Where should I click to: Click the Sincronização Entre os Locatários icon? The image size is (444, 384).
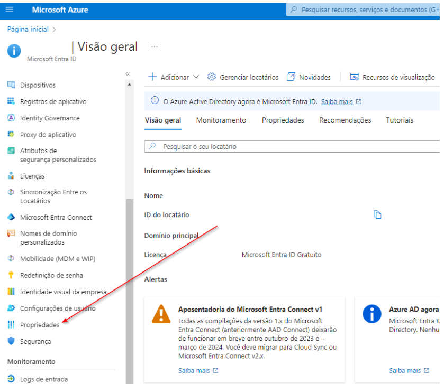[x=11, y=192]
